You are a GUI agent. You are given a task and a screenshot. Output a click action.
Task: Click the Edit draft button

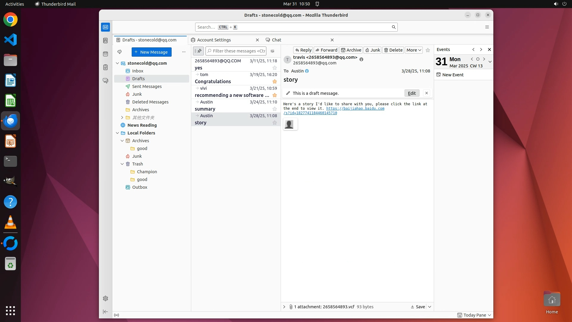(x=412, y=93)
